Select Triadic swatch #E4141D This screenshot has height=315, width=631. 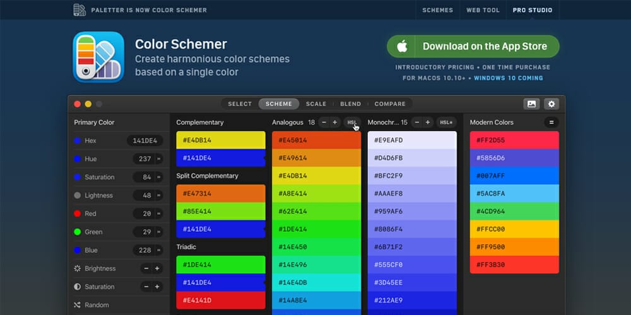[220, 300]
